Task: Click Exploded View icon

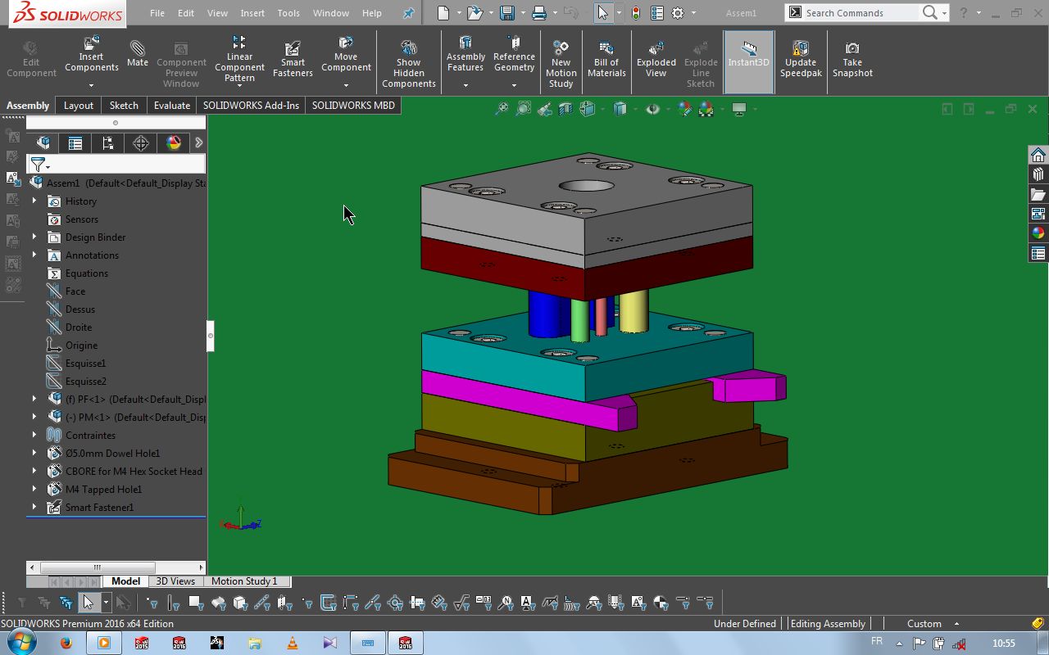Action: (x=656, y=61)
